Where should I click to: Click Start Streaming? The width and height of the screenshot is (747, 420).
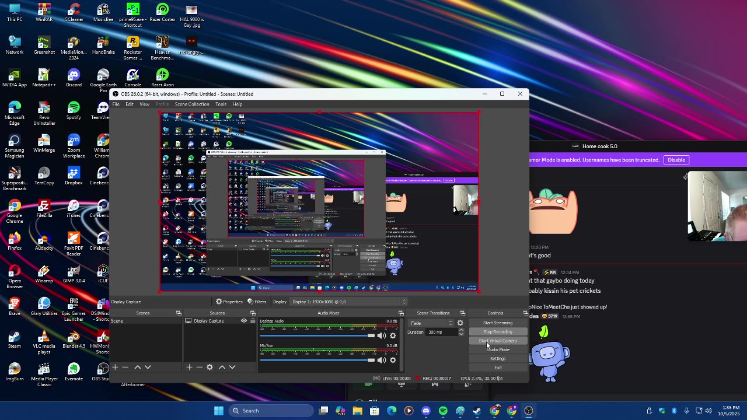click(498, 323)
